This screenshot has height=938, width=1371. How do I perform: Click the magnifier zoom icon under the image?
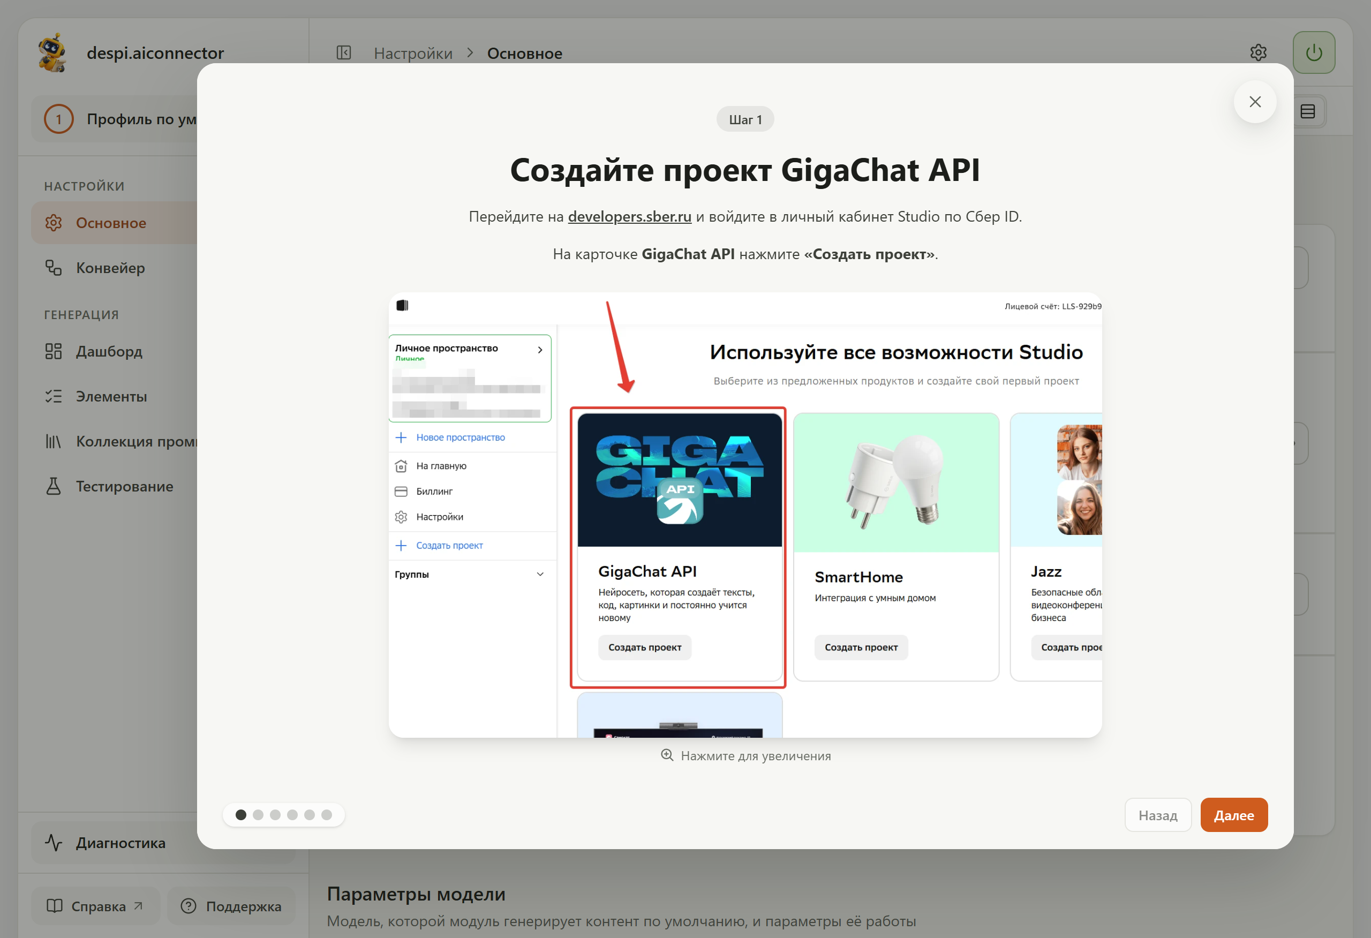(667, 755)
